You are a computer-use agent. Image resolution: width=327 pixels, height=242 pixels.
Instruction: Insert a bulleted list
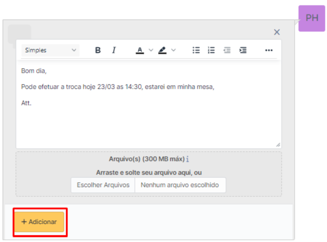[196, 50]
